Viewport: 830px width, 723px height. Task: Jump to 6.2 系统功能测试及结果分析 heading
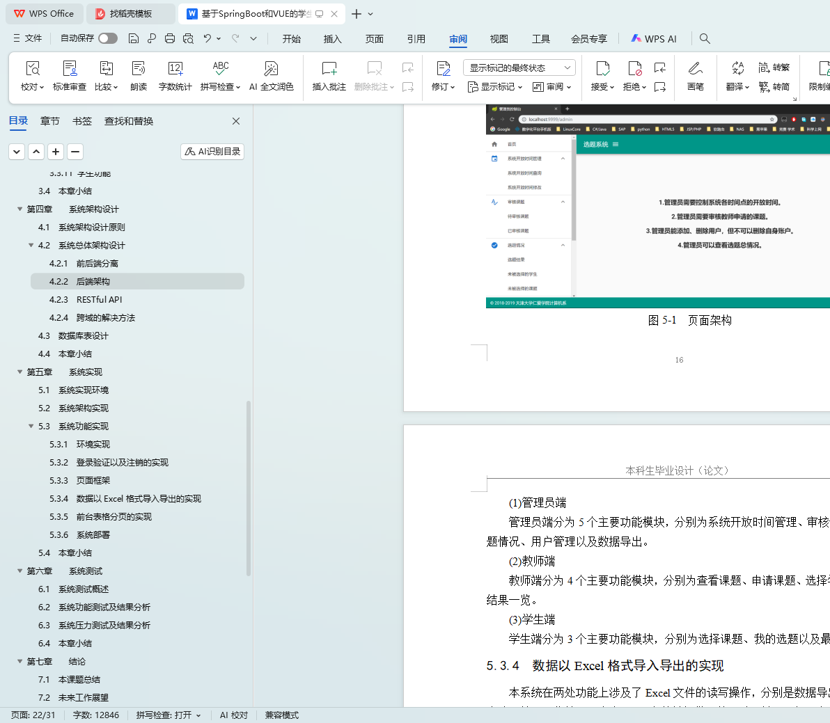point(104,607)
